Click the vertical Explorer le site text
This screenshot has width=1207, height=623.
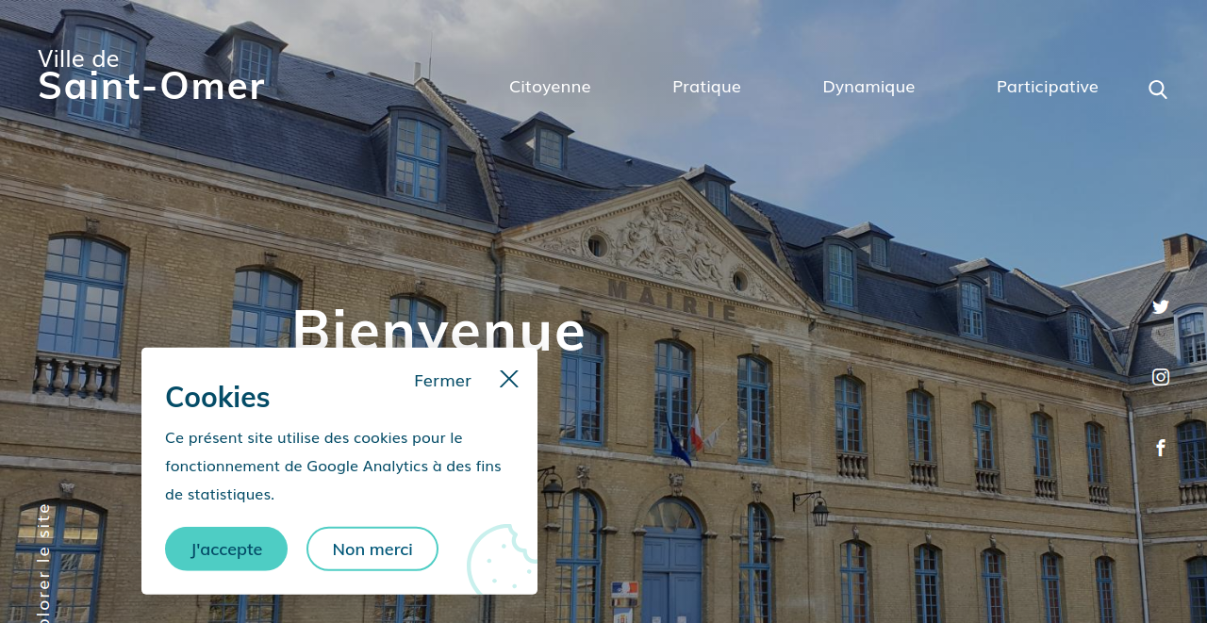pos(43,563)
